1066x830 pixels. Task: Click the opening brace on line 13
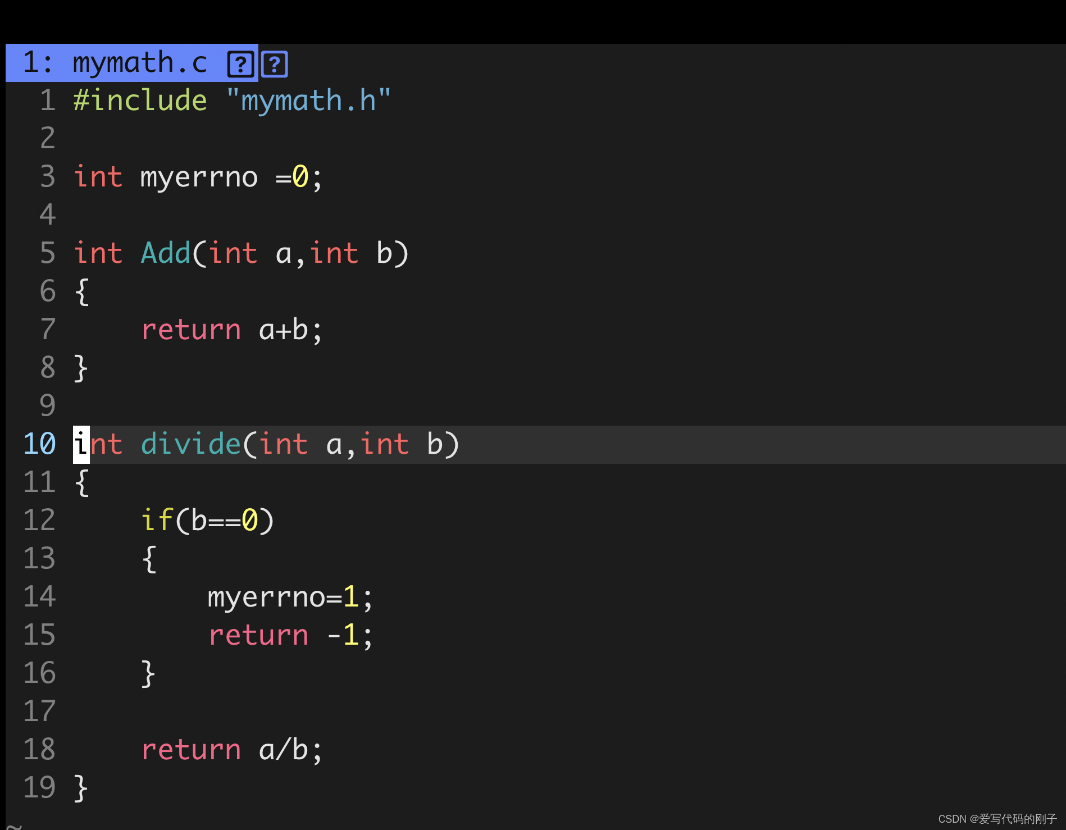[148, 559]
